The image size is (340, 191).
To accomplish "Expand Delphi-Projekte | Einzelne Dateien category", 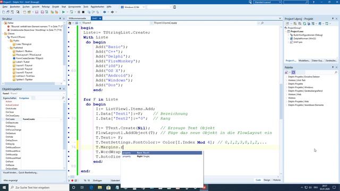I will (286, 77).
